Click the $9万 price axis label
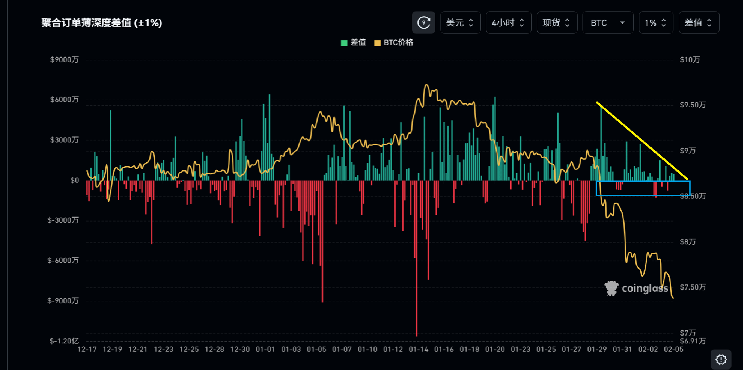 click(x=688, y=151)
